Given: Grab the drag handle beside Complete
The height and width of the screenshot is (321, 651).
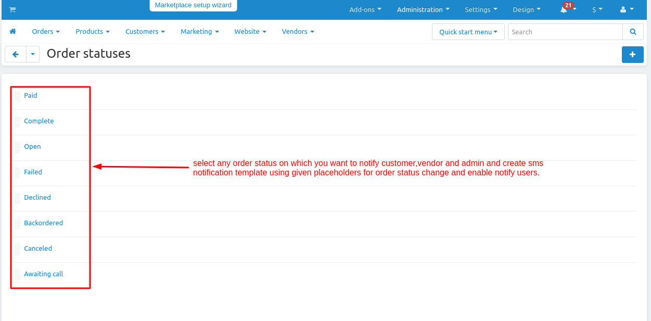Looking at the screenshot, I should tap(18, 121).
